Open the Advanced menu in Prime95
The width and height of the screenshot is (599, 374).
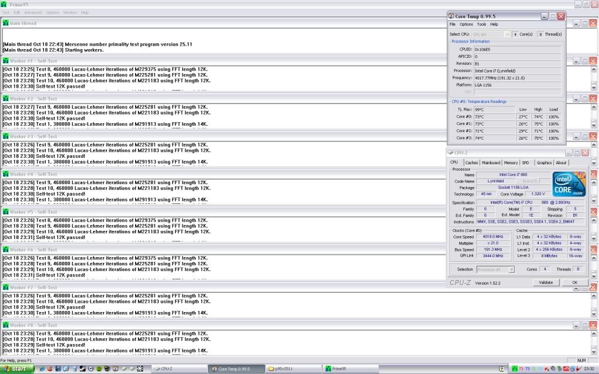point(32,12)
